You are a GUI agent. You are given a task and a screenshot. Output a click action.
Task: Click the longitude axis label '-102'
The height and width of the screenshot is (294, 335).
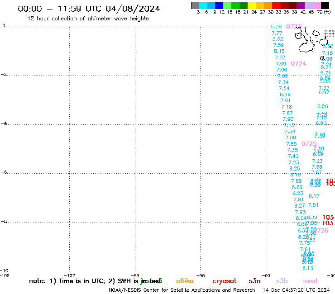click(x=69, y=275)
